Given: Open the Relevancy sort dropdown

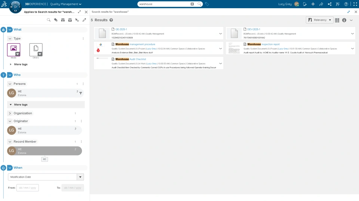Looking at the screenshot, I should point(320,20).
